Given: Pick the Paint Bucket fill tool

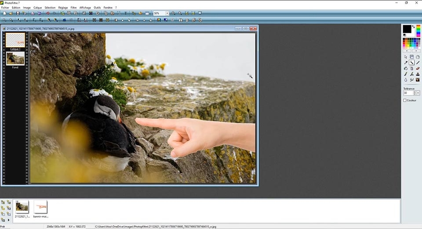Looking at the screenshot, I should tap(406, 68).
